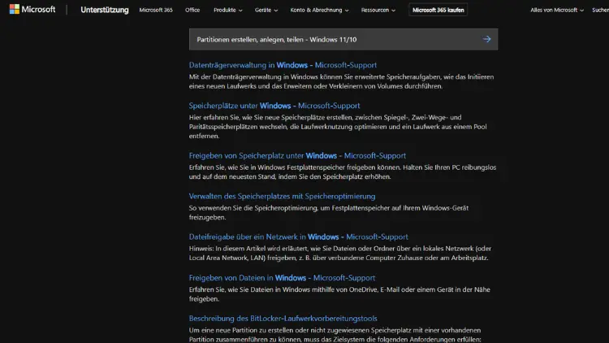
Task: Click description starting 'Um eine neue Partition'
Action: (335, 334)
